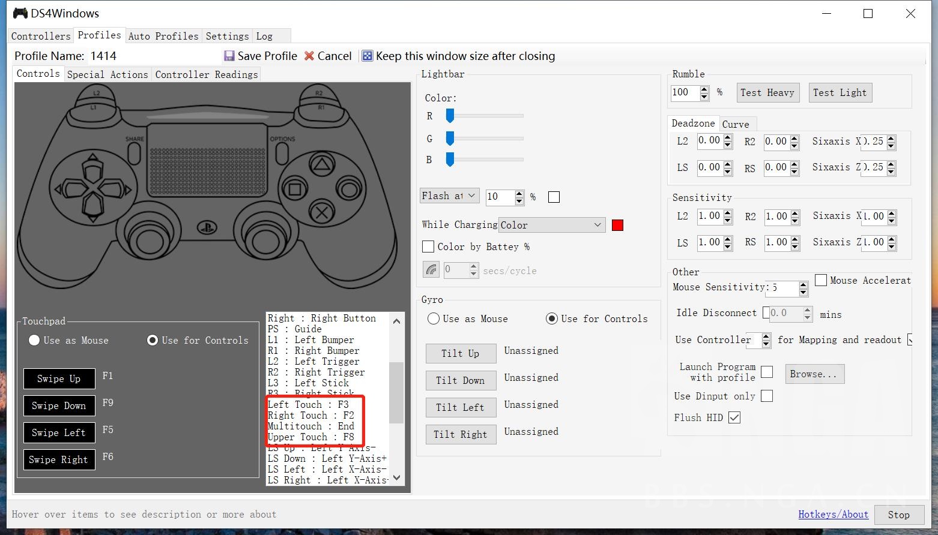Click the red X Cancel icon
The width and height of the screenshot is (938, 535).
click(309, 56)
